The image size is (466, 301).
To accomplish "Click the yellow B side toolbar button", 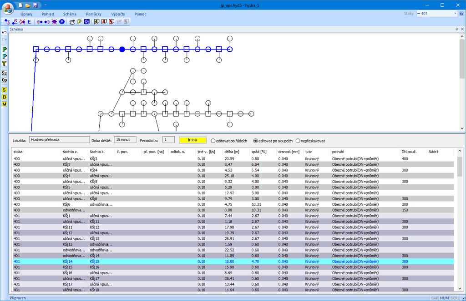I will coord(4,97).
